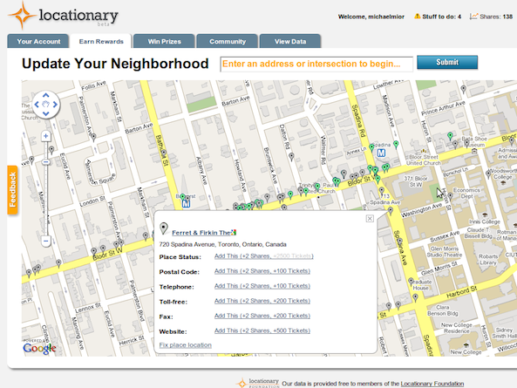Screen dimensions: 517x388
Task: Click the Spadina subway station M icon
Action: point(381,153)
